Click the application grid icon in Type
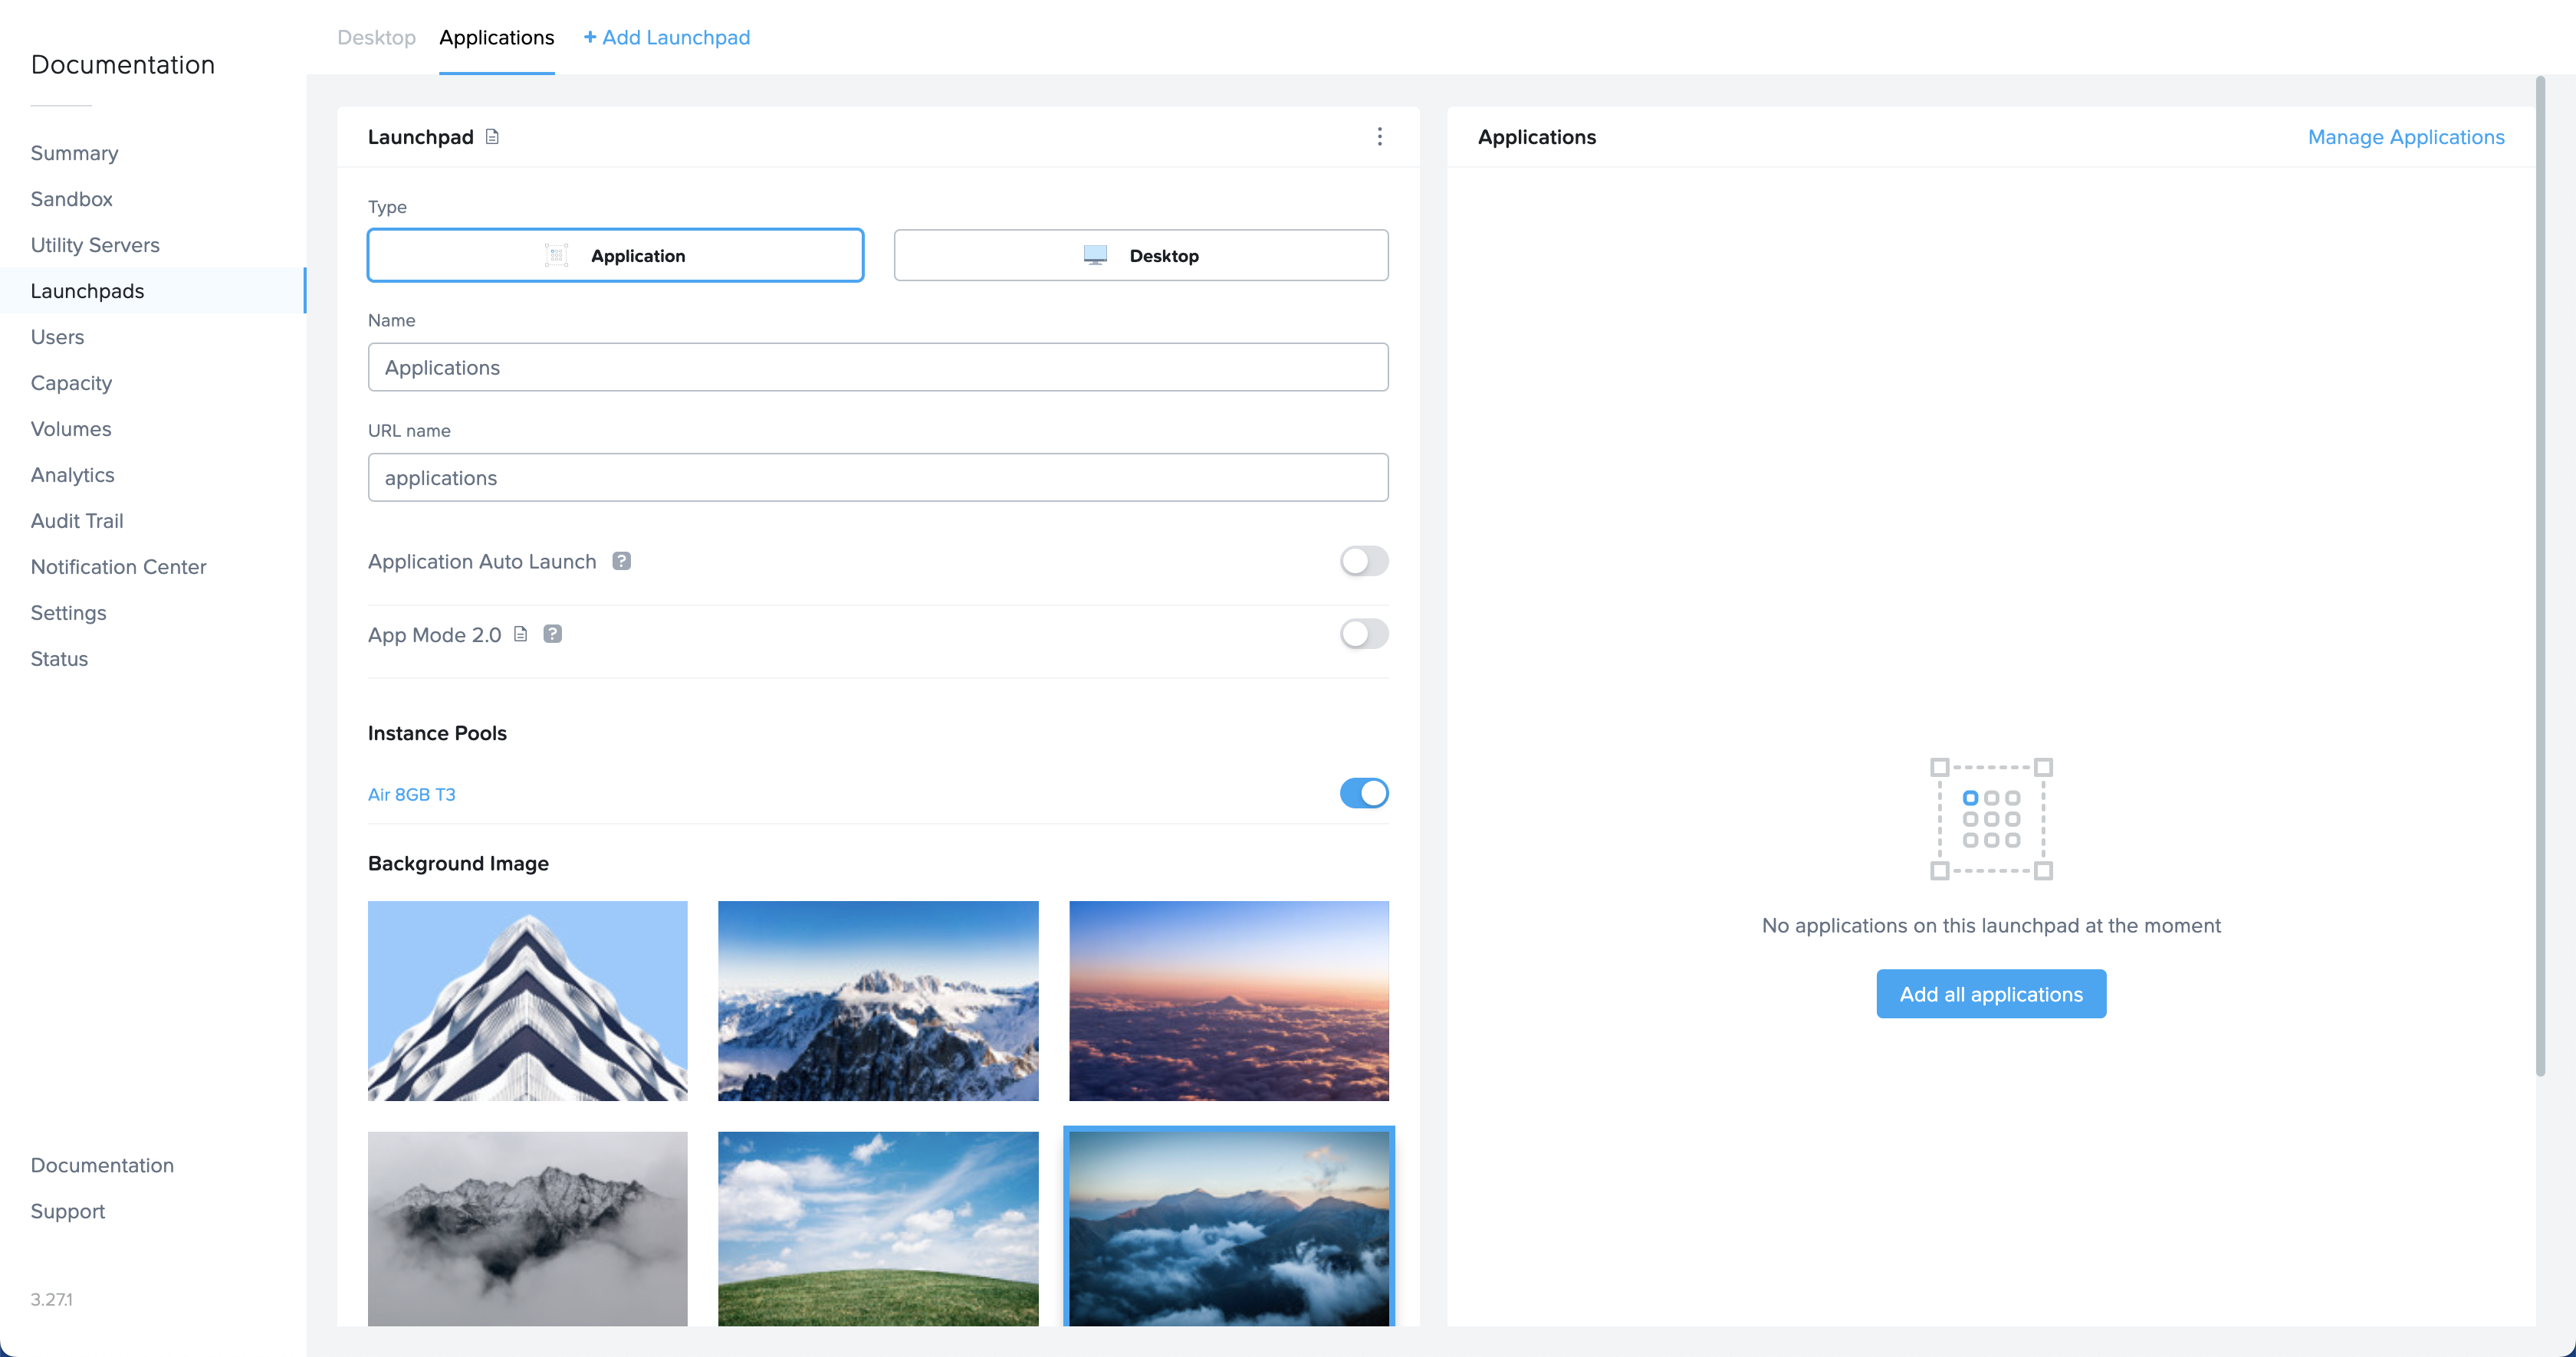Viewport: 2576px width, 1357px height. tap(556, 256)
